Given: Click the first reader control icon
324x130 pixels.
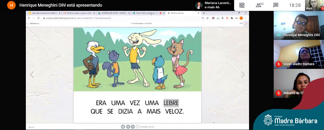Looking at the screenshot, I should [123, 127].
